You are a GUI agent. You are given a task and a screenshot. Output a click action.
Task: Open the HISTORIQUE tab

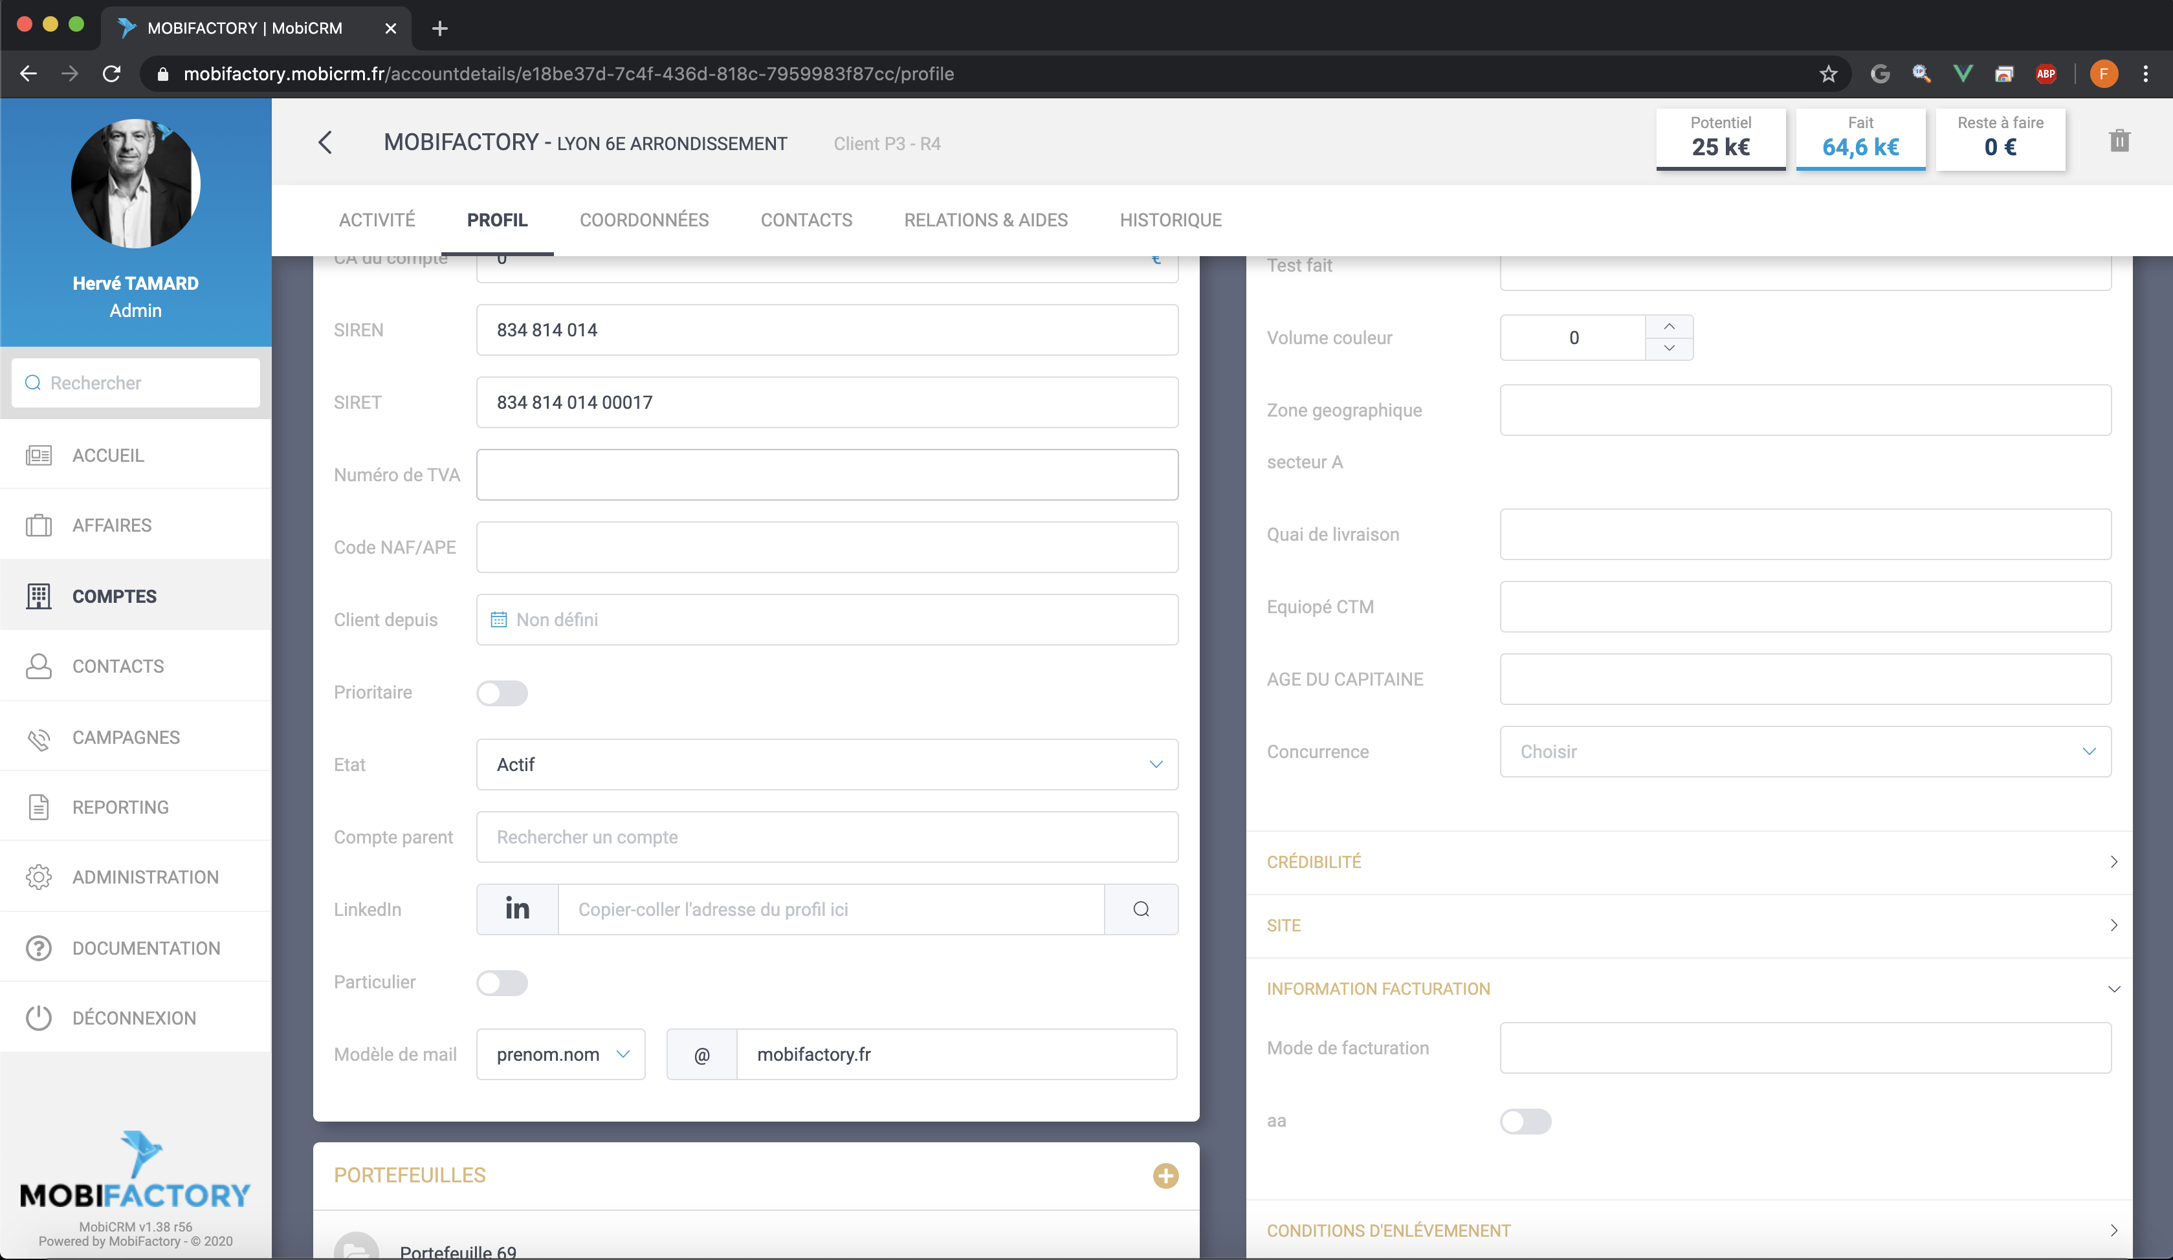pos(1170,220)
